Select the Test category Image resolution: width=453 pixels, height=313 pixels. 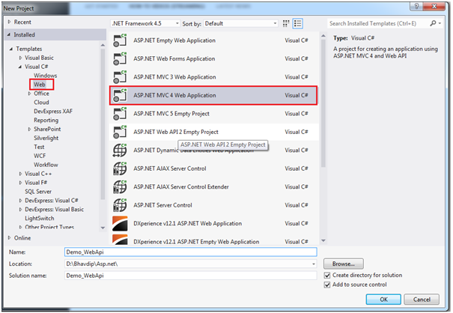39,147
